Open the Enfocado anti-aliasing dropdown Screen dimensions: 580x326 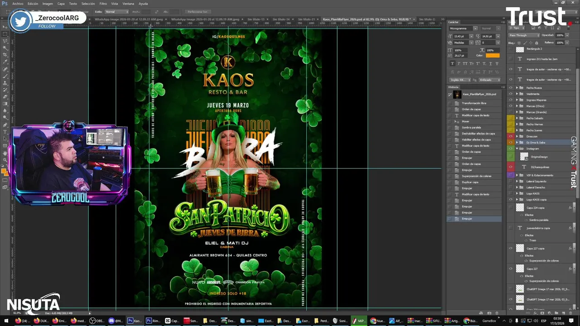(489, 80)
